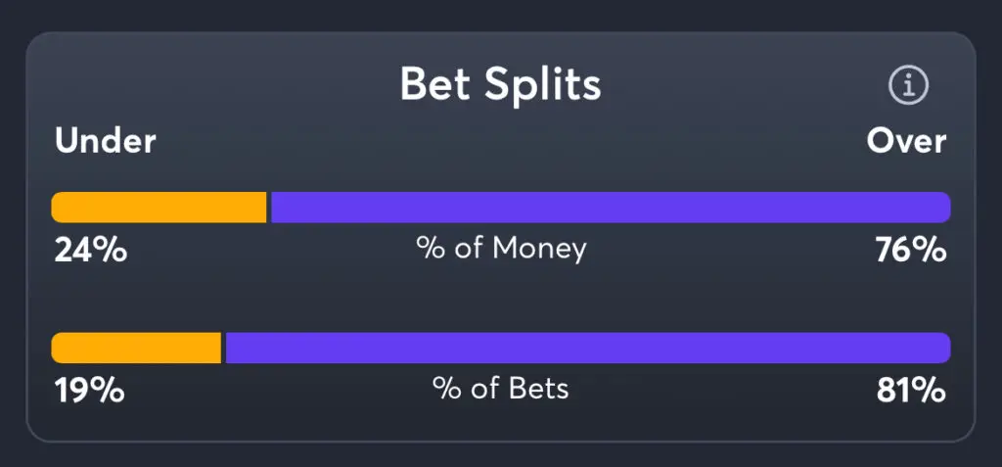The image size is (1002, 467).
Task: Click the 76% Over money value
Action: tap(911, 251)
